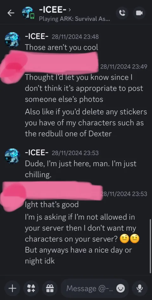Image resolution: width=152 pixels, height=300 pixels.
Task: Go back using the arrow icon
Action: tap(11, 13)
